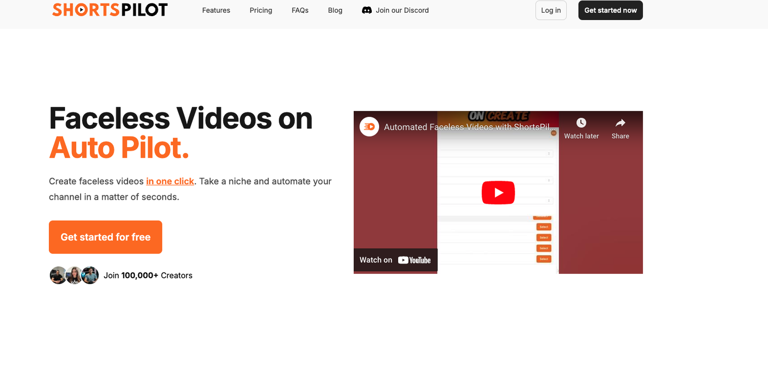The height and width of the screenshot is (376, 768).
Task: Click the Join 100,000+ Creators text
Action: pyautogui.click(x=148, y=276)
